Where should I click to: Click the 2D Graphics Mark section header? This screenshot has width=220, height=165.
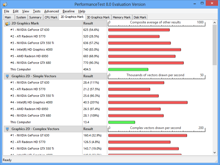pos(43,23)
